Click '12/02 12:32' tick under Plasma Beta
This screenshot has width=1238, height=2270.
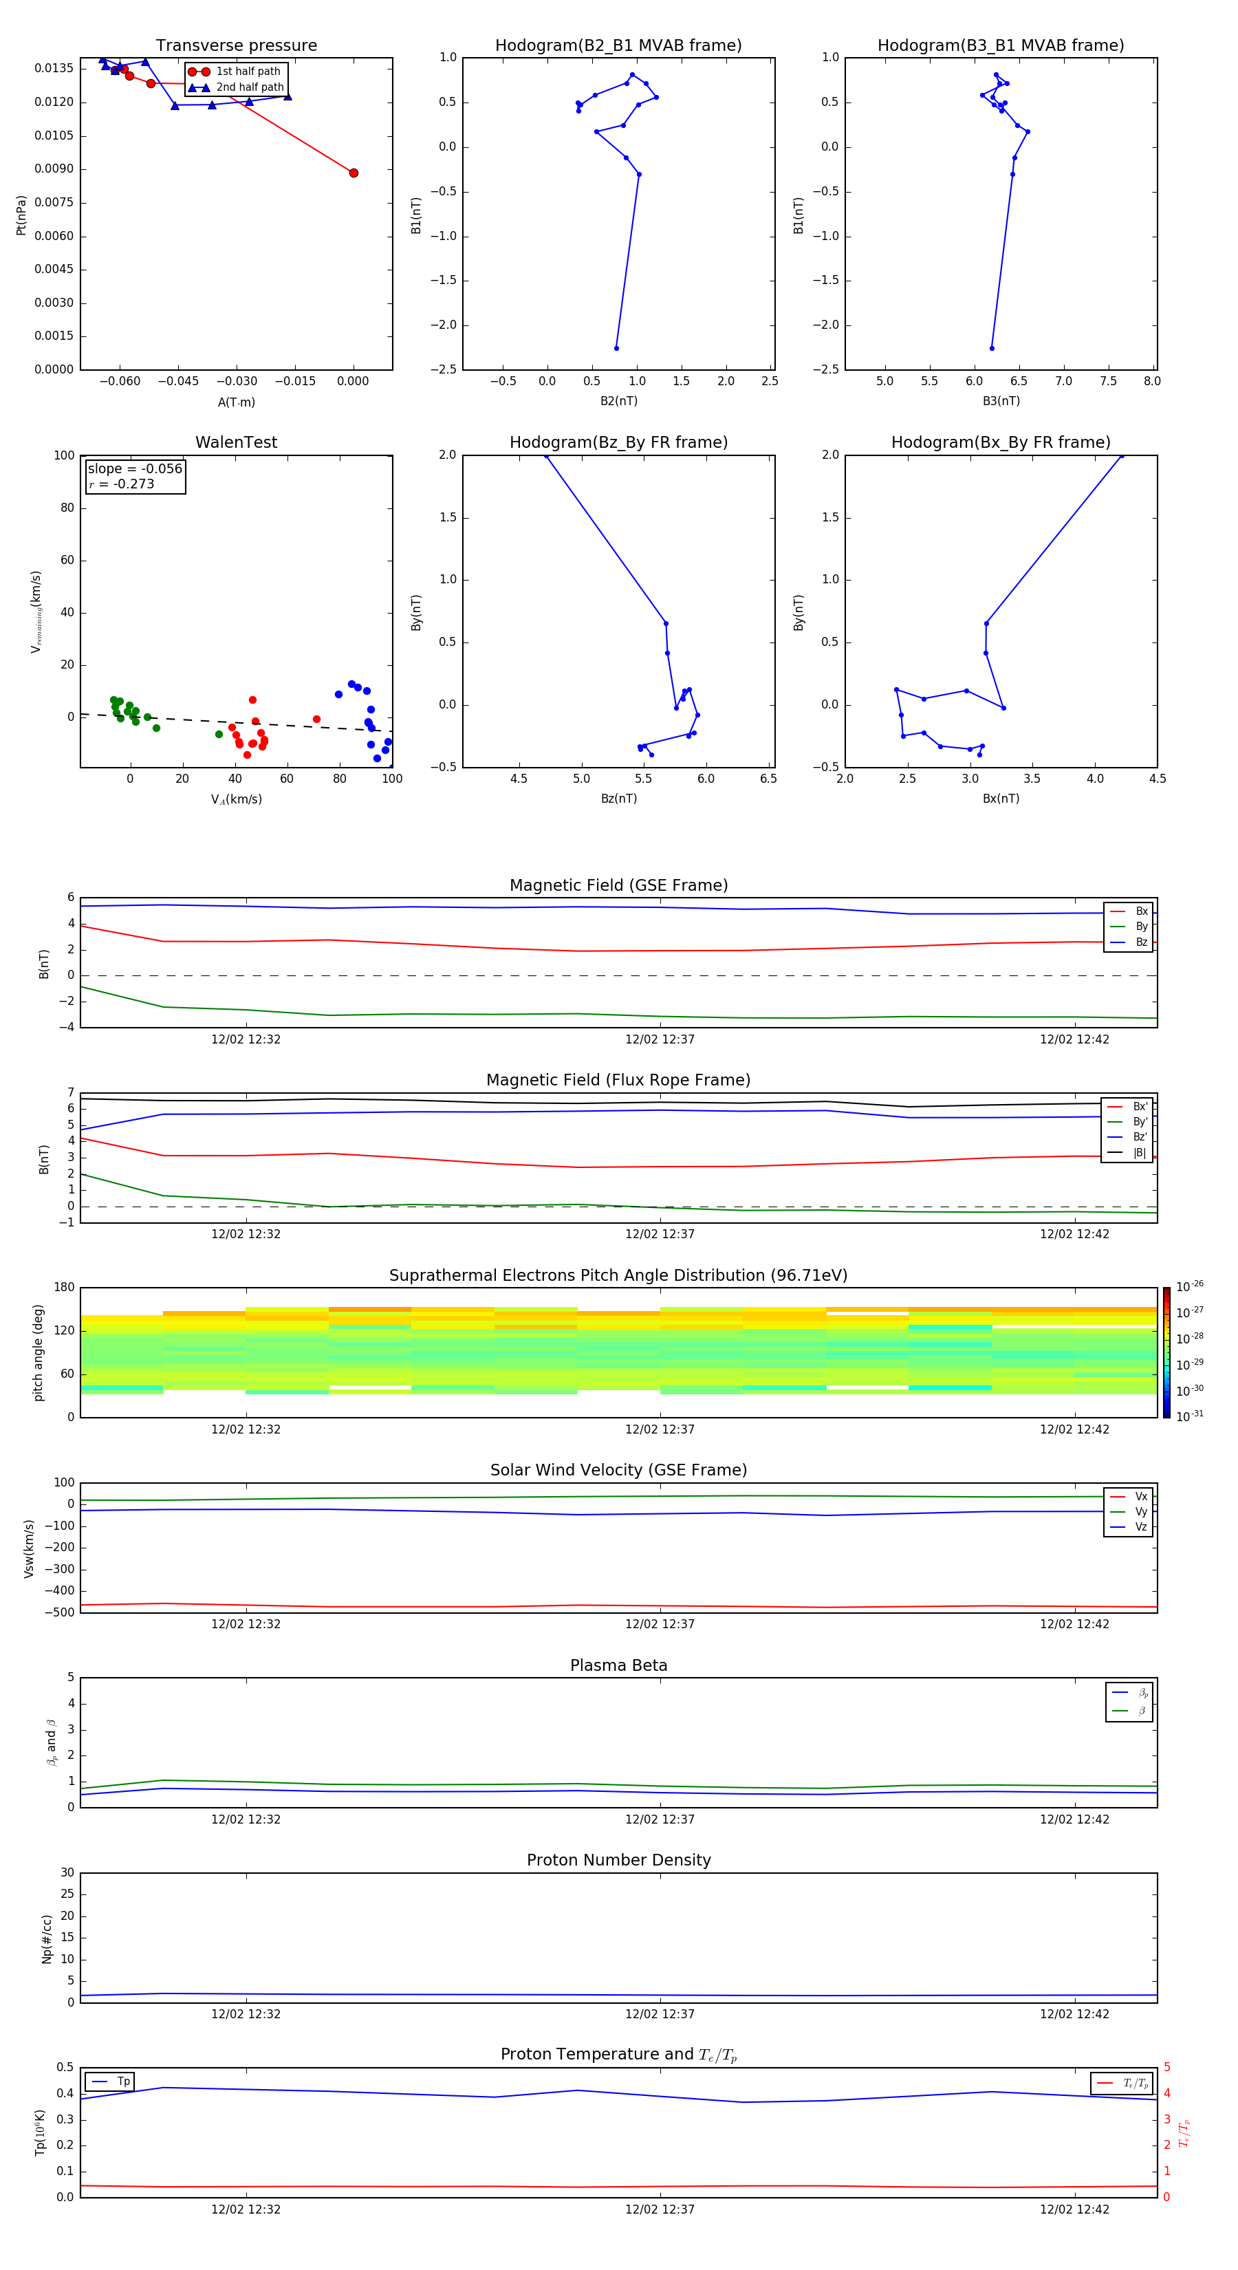click(x=246, y=1819)
